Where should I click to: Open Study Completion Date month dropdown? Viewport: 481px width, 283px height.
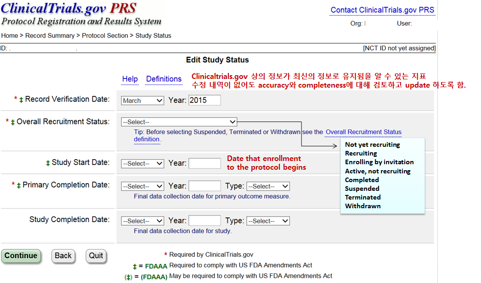coord(142,221)
